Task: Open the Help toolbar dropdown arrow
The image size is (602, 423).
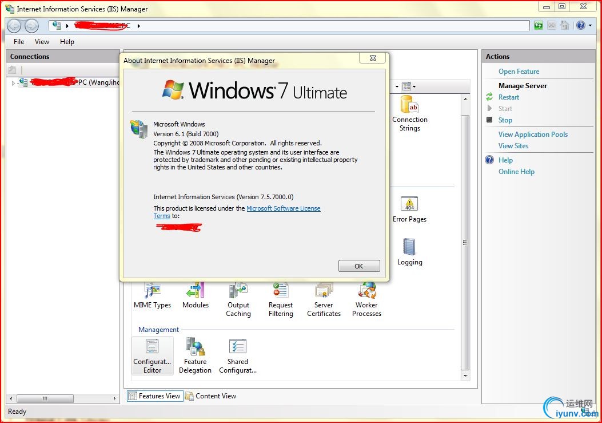Action: point(590,26)
